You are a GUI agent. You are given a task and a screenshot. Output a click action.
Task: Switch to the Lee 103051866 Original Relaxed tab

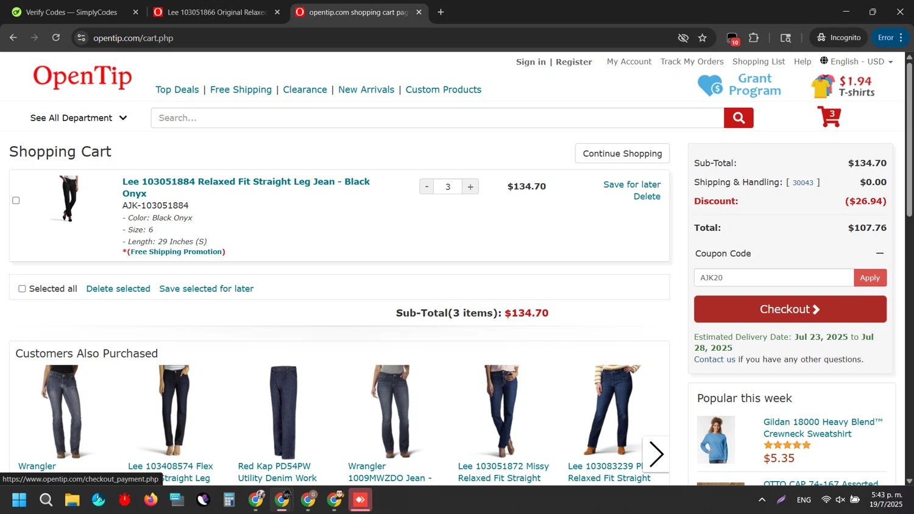point(217,12)
